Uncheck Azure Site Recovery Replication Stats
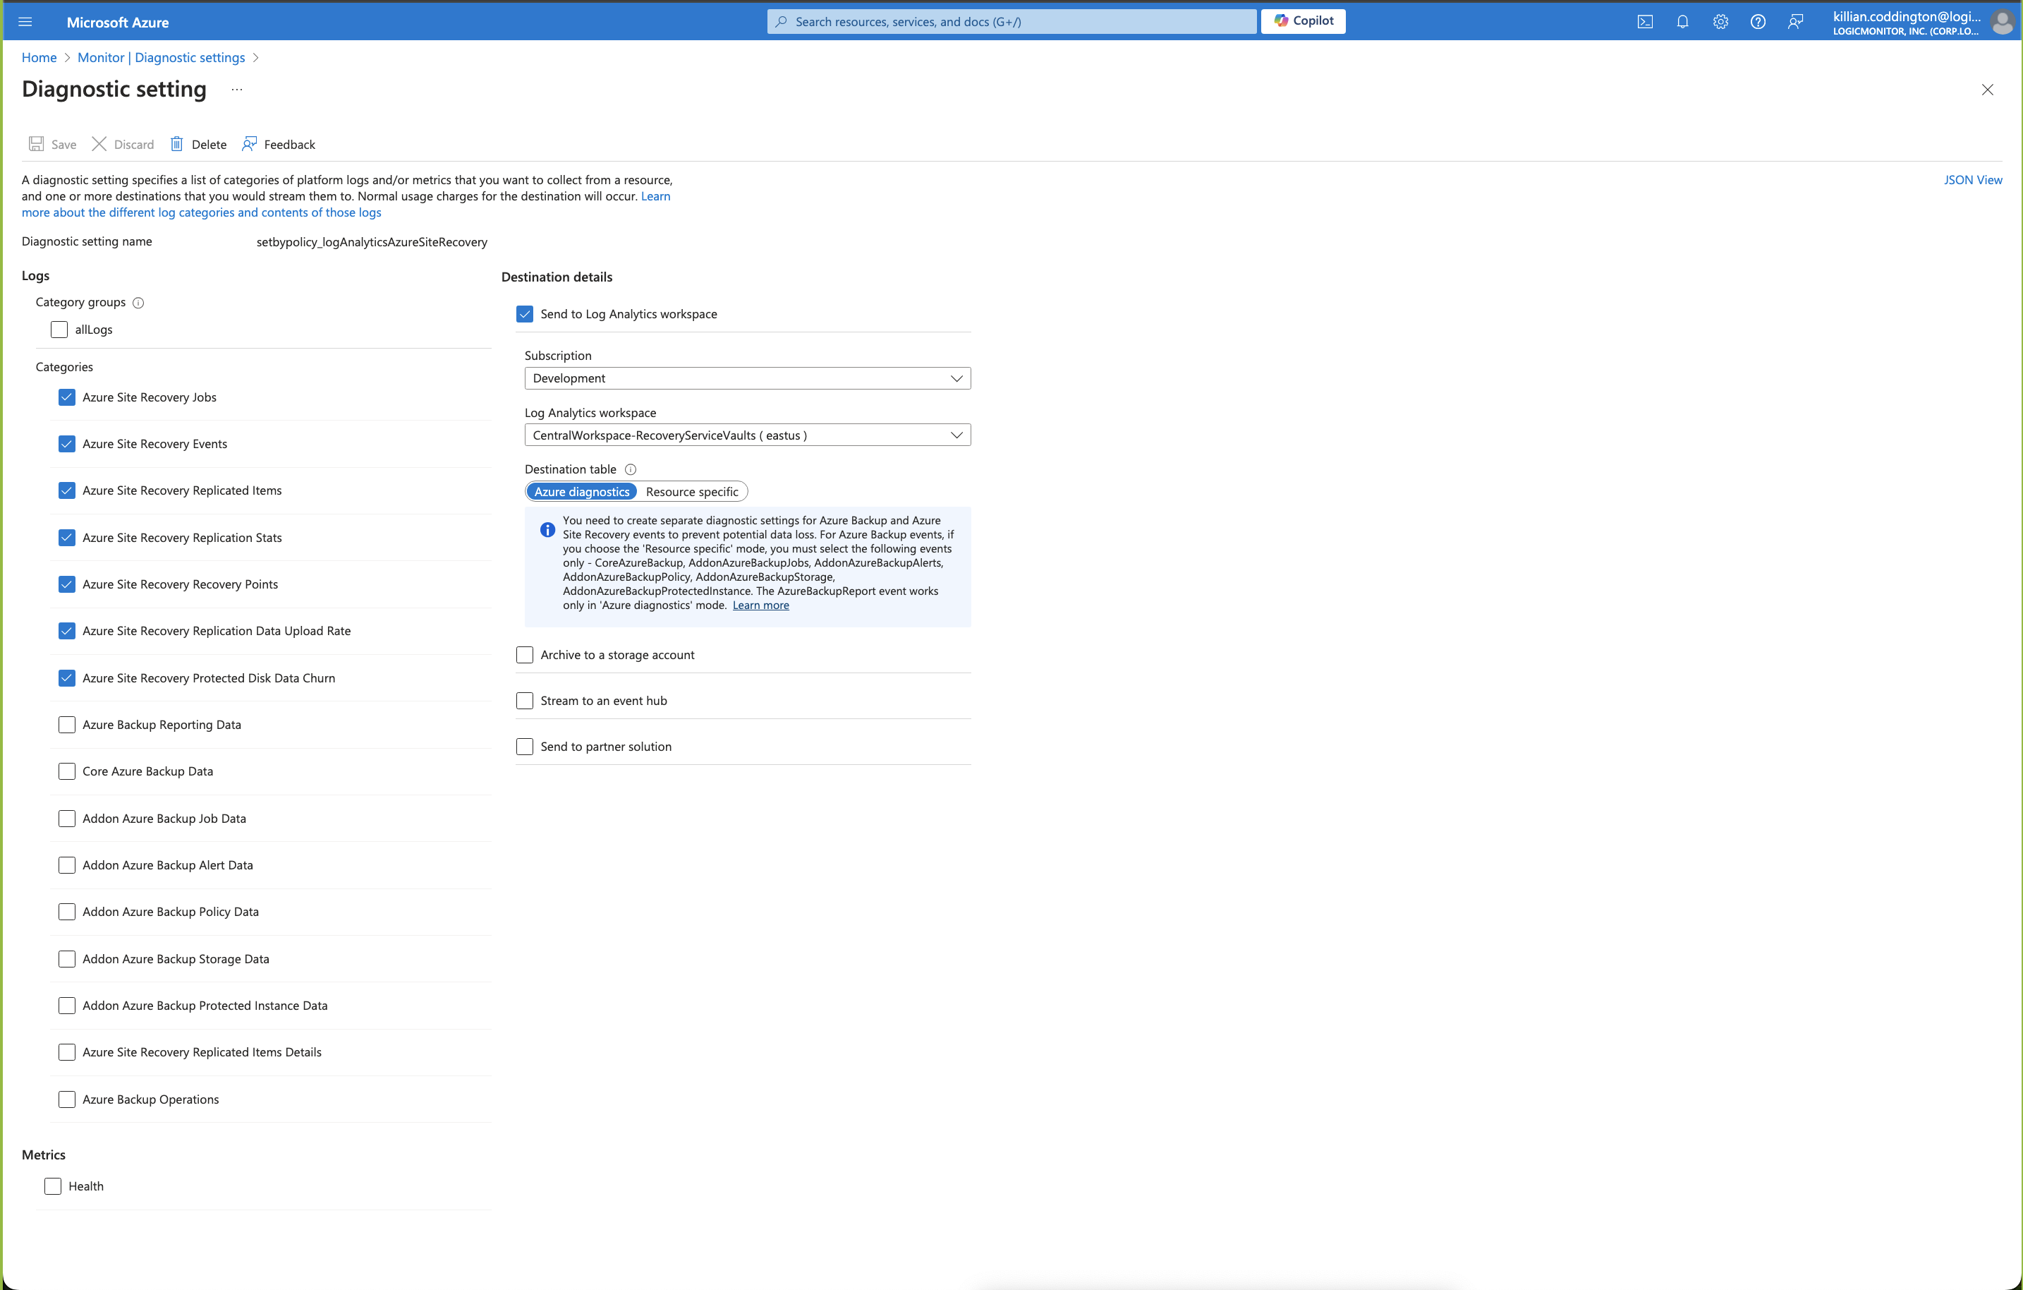The height and width of the screenshot is (1290, 2023). pyautogui.click(x=67, y=538)
